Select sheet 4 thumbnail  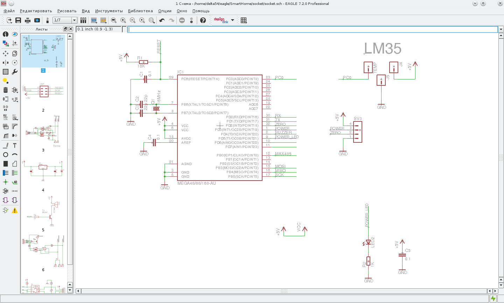click(43, 170)
